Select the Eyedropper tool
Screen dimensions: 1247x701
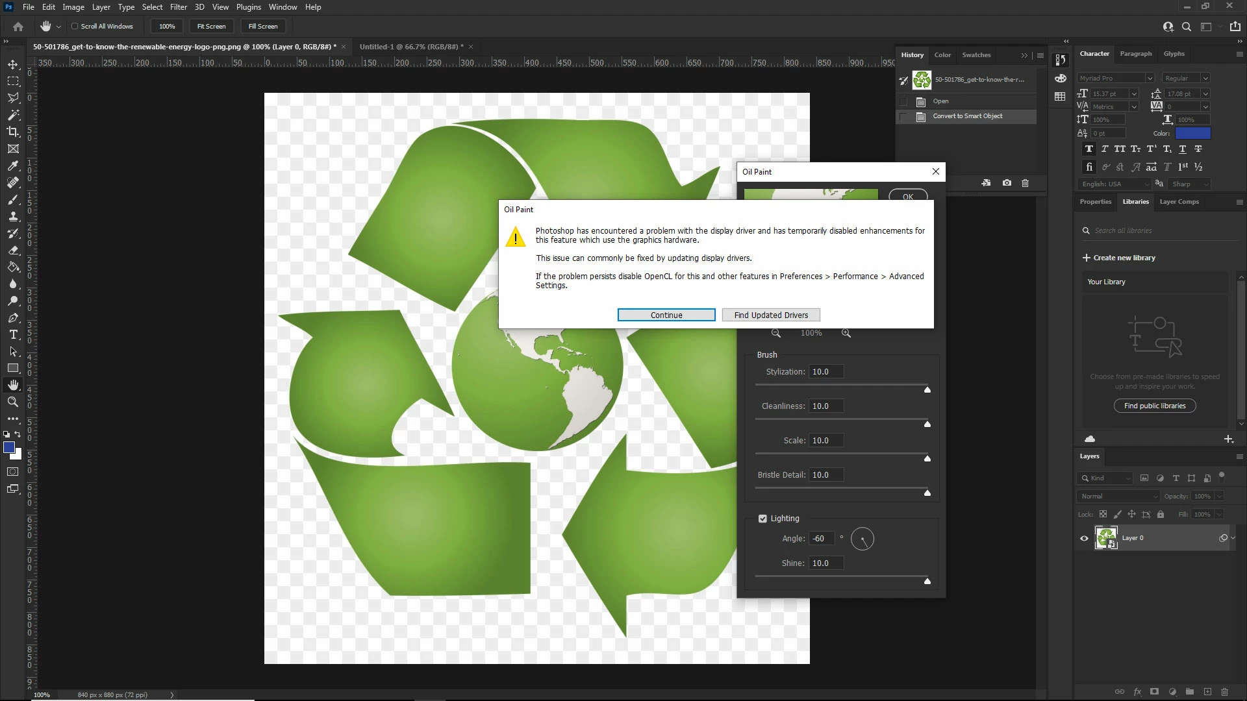tap(13, 166)
